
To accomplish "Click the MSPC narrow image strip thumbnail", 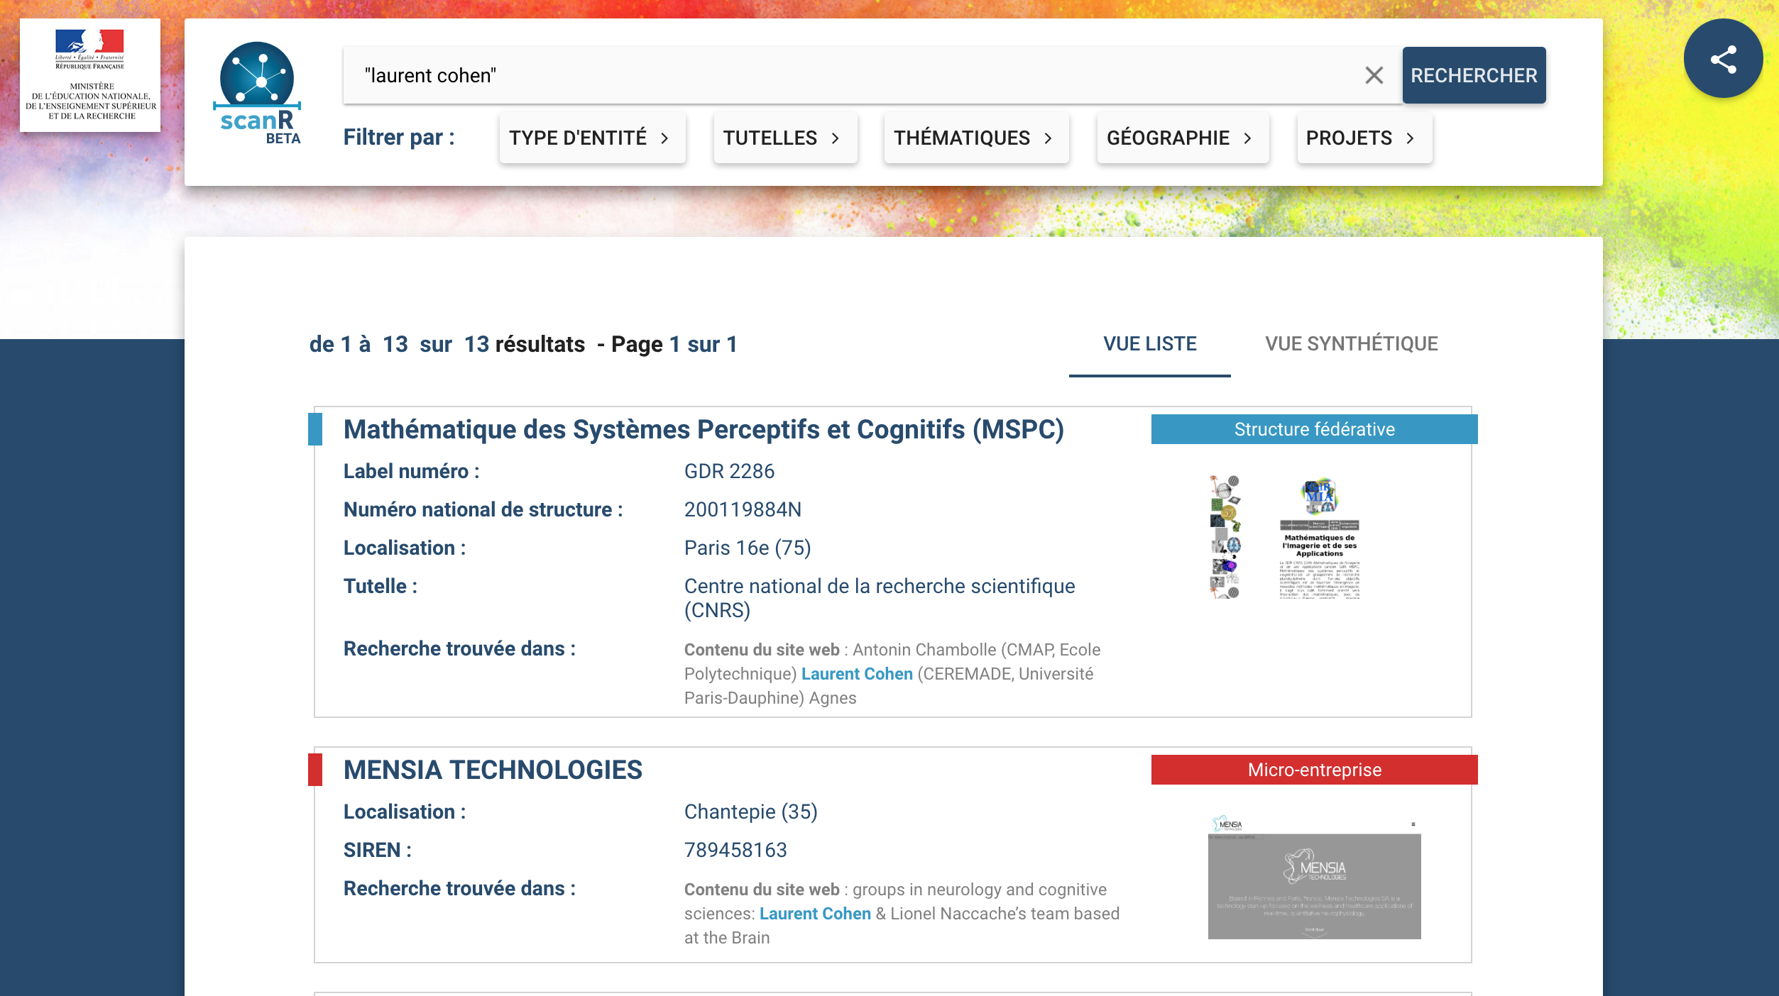I will [1225, 537].
